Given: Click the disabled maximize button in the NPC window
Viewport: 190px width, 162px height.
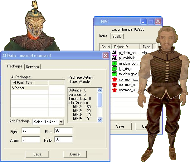Looking at the screenshot, I should click(151, 22).
